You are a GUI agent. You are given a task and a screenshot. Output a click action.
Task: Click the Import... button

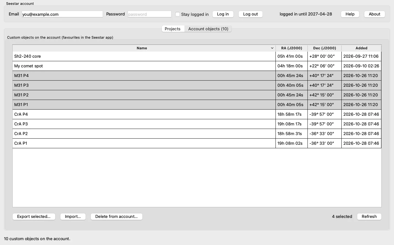(73, 217)
